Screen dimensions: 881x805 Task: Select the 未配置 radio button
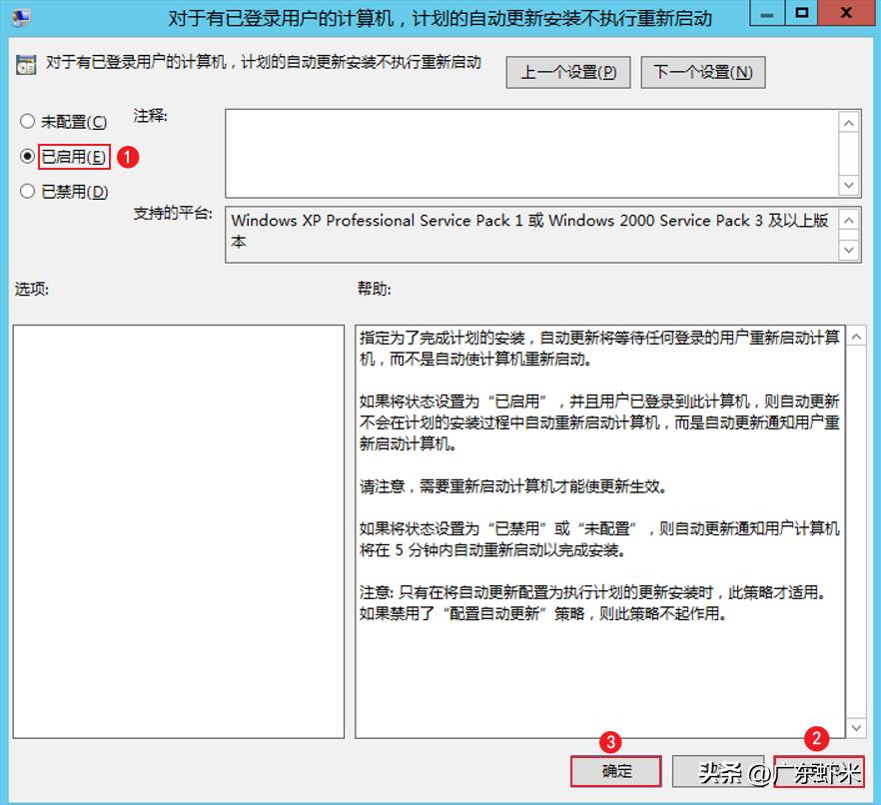click(27, 121)
